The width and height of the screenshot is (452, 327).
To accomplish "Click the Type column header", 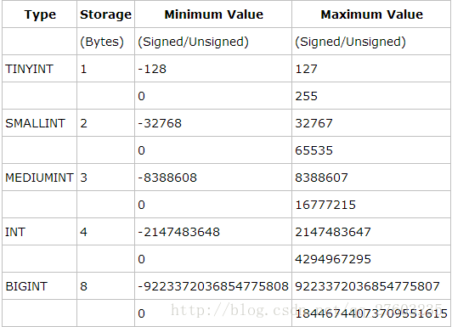I will 40,14.
